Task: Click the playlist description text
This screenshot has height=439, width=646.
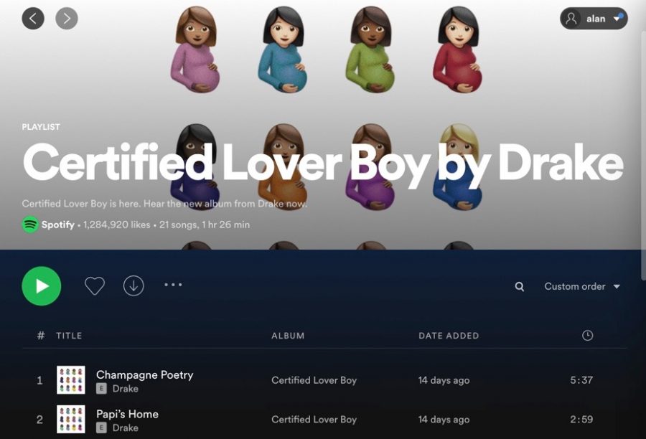Action: [165, 204]
